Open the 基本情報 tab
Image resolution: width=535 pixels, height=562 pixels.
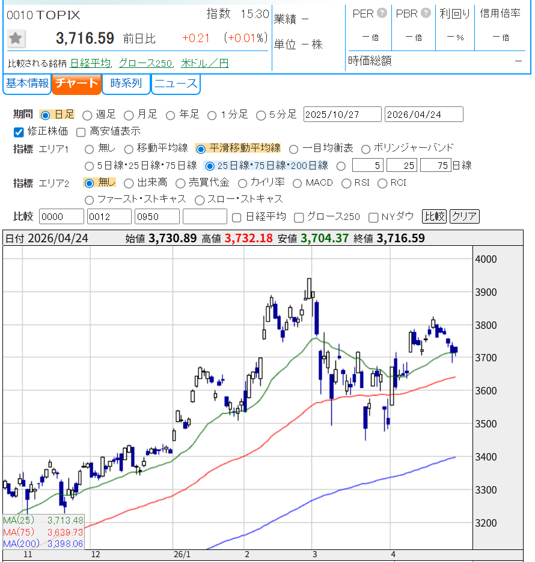point(27,84)
